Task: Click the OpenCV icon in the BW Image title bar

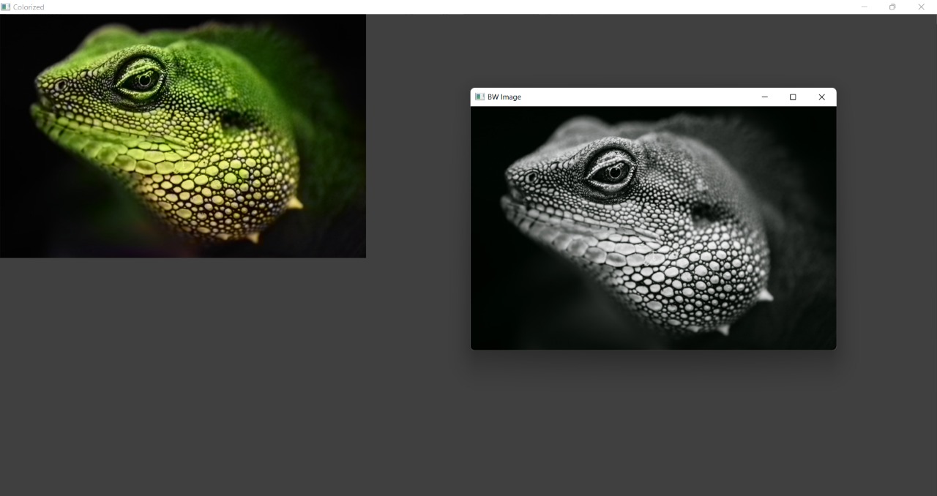Action: (479, 97)
